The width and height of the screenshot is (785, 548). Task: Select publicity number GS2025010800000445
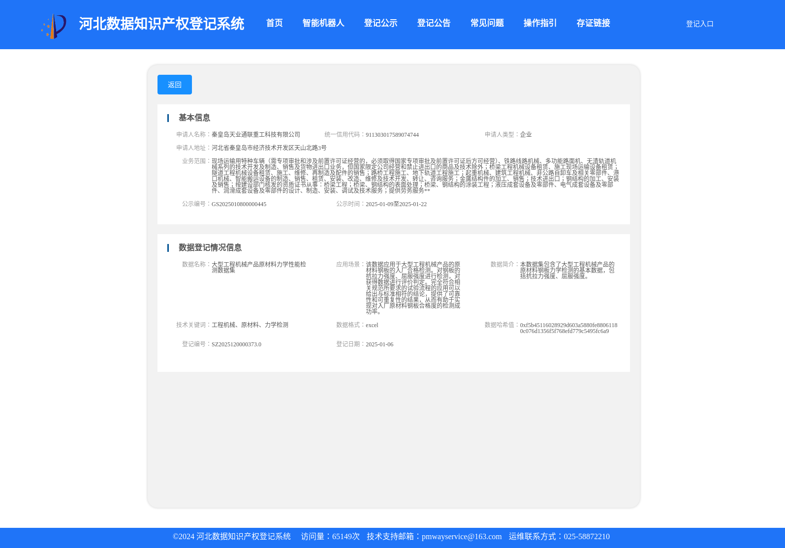239,204
